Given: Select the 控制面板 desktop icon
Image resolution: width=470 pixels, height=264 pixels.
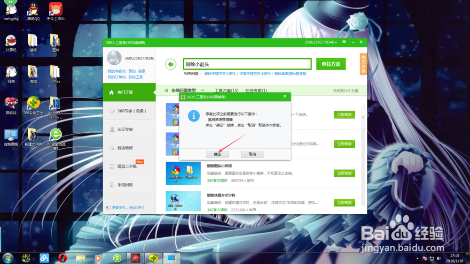Looking at the screenshot, I should 11,137.
